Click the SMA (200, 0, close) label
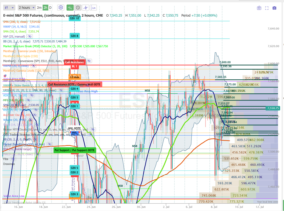Image resolution: width=284 pixels, height=211 pixels. pyautogui.click(x=15, y=22)
